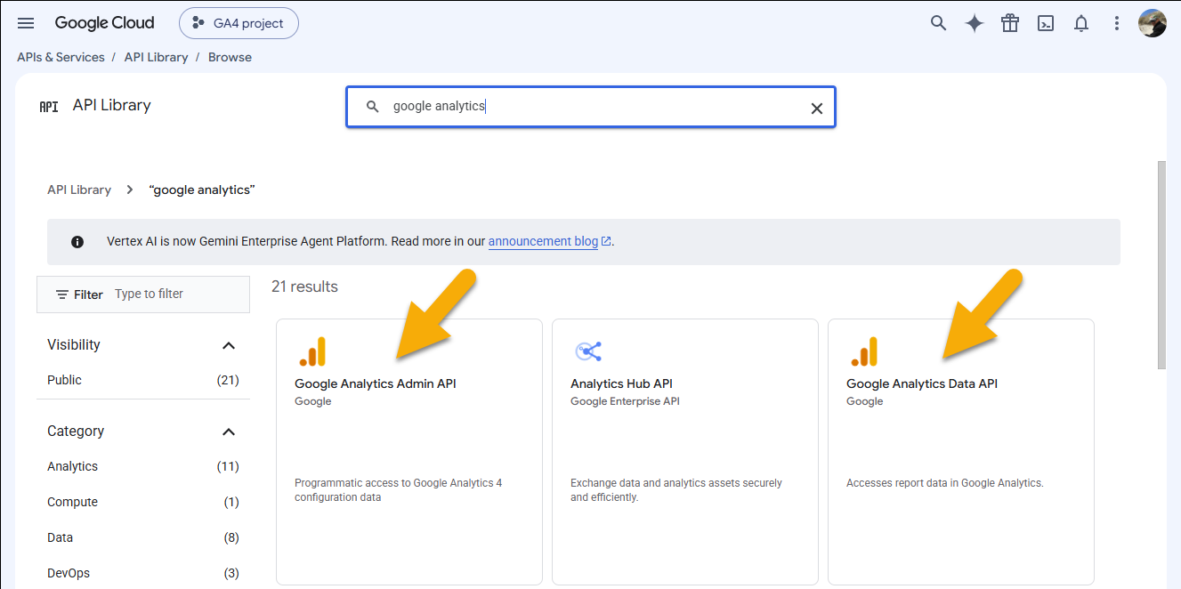Click the gift free trial icon

point(1009,23)
